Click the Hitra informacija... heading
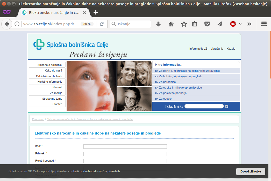 pyautogui.click(x=169, y=65)
